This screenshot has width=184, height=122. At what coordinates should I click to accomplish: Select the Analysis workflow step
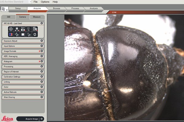[x=94, y=9]
